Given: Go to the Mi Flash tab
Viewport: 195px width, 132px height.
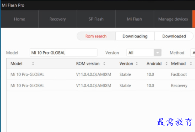Looking at the screenshot, I should click(x=134, y=19).
